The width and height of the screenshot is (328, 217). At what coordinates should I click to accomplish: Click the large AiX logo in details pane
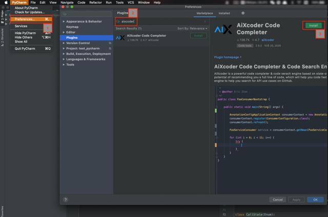click(x=223, y=29)
